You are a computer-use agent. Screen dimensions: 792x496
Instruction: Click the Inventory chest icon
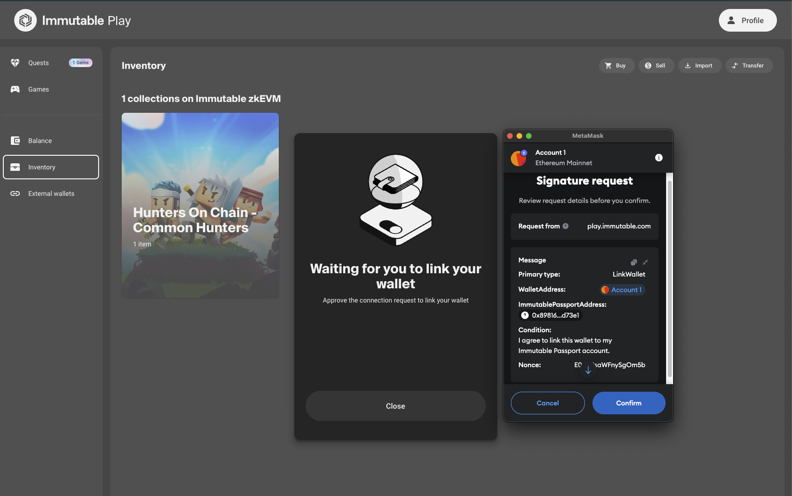(x=15, y=167)
